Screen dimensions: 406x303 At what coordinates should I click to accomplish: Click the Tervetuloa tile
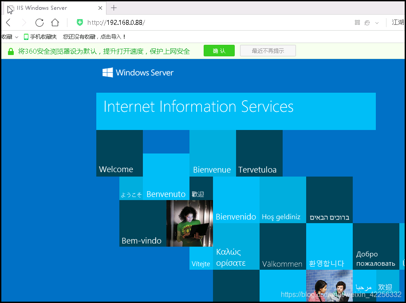(259, 153)
